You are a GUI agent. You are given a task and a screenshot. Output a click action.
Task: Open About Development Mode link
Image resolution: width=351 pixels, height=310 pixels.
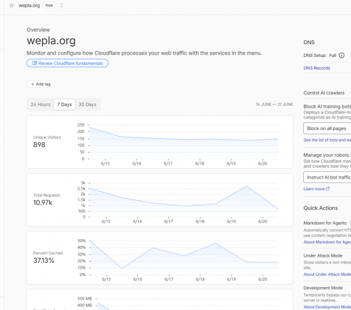327,307
